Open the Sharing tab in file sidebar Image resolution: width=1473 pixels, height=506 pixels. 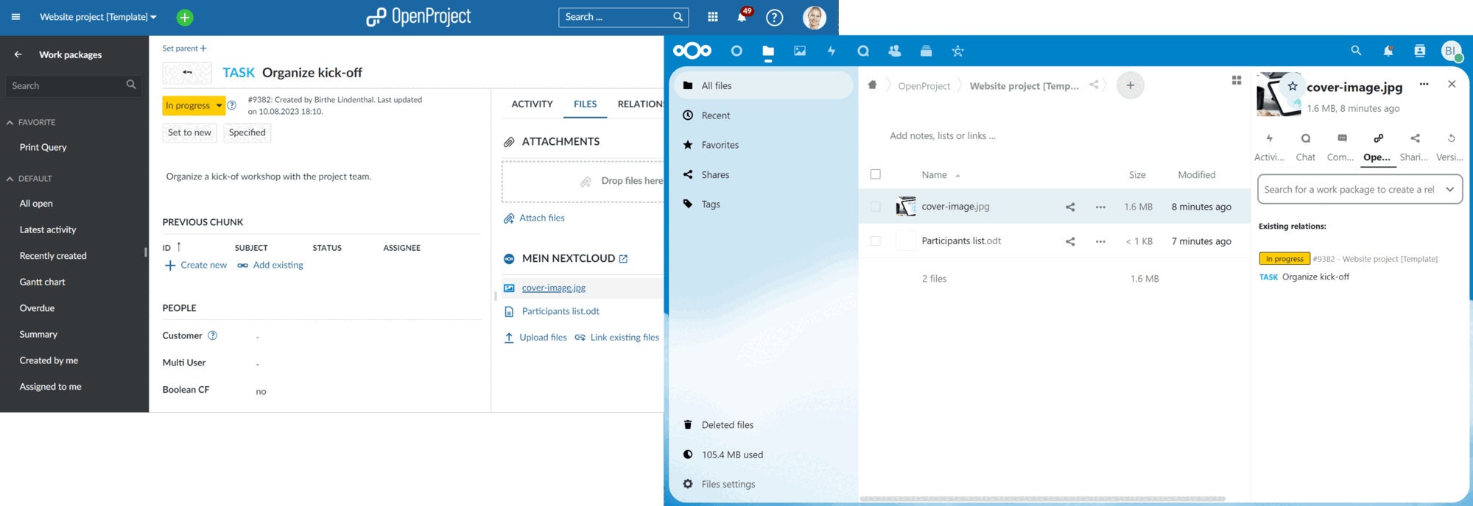1414,146
